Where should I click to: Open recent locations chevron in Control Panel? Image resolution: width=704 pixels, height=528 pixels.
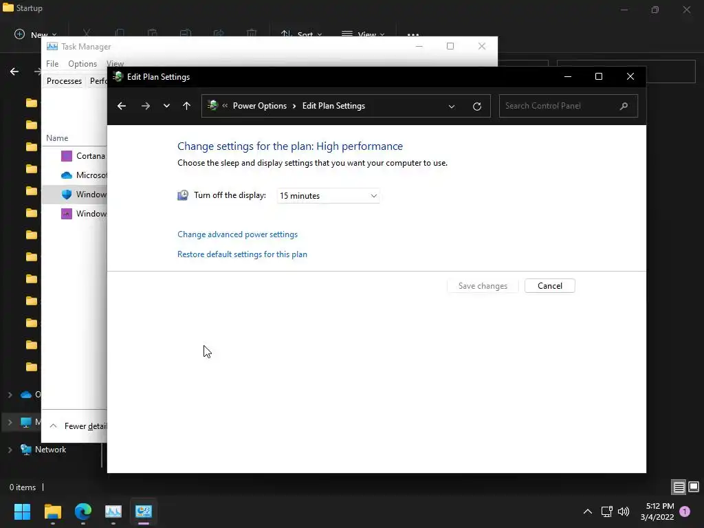[166, 106]
